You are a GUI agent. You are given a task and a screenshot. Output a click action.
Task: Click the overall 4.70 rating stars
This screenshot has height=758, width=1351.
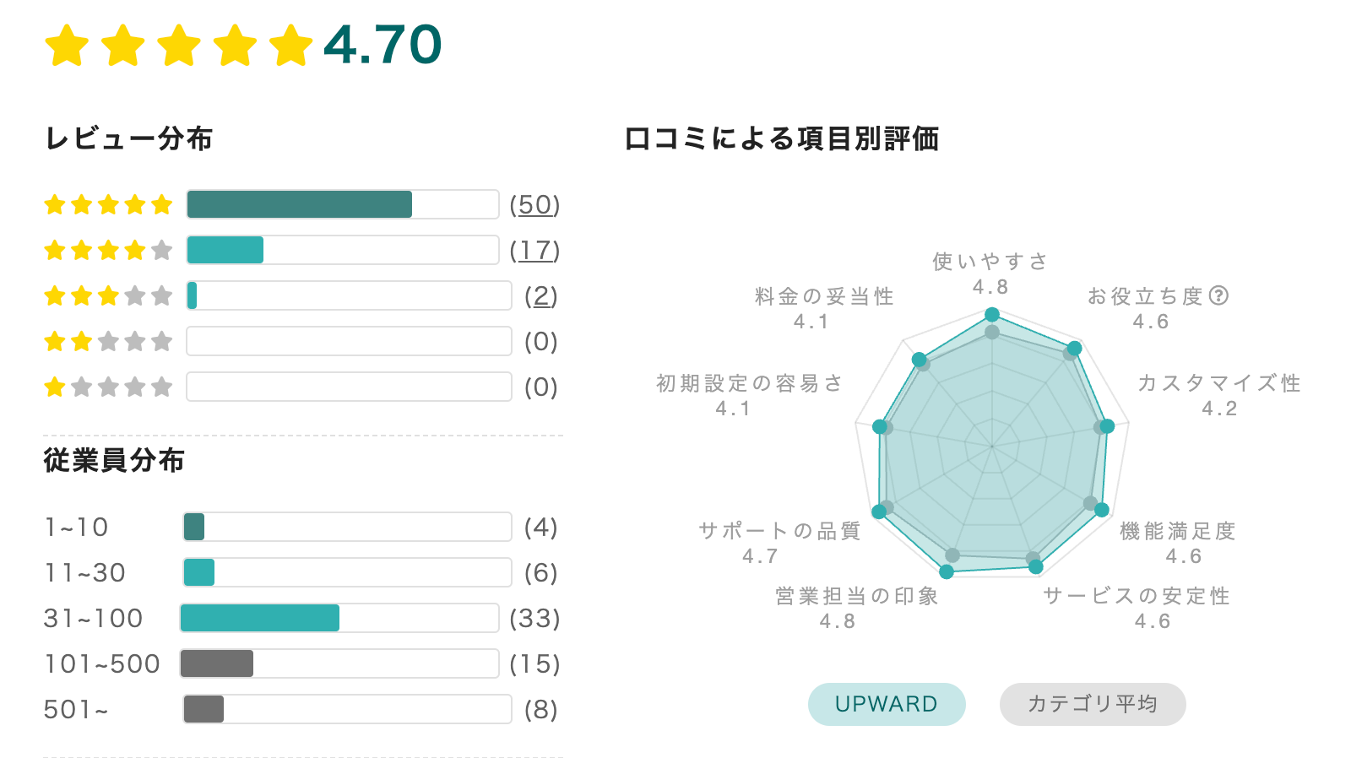point(179,45)
